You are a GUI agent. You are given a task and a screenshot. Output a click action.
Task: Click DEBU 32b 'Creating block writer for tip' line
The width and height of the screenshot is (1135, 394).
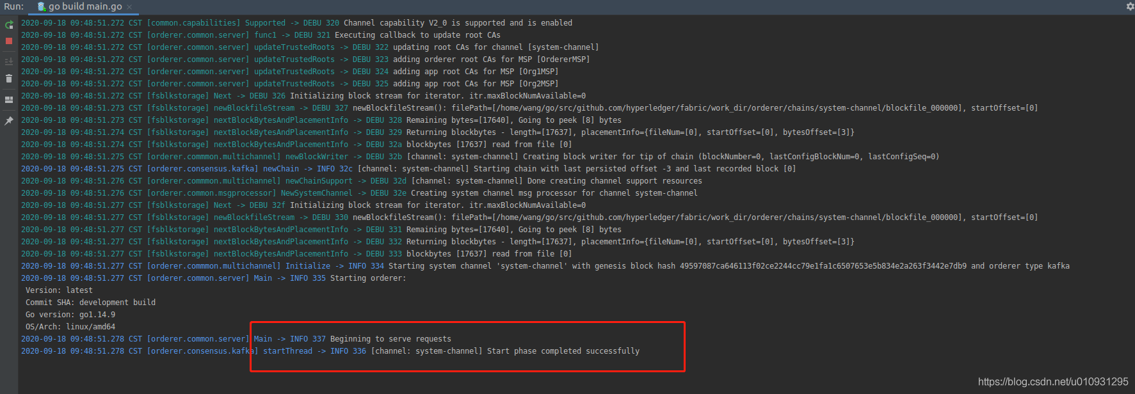click(480, 157)
